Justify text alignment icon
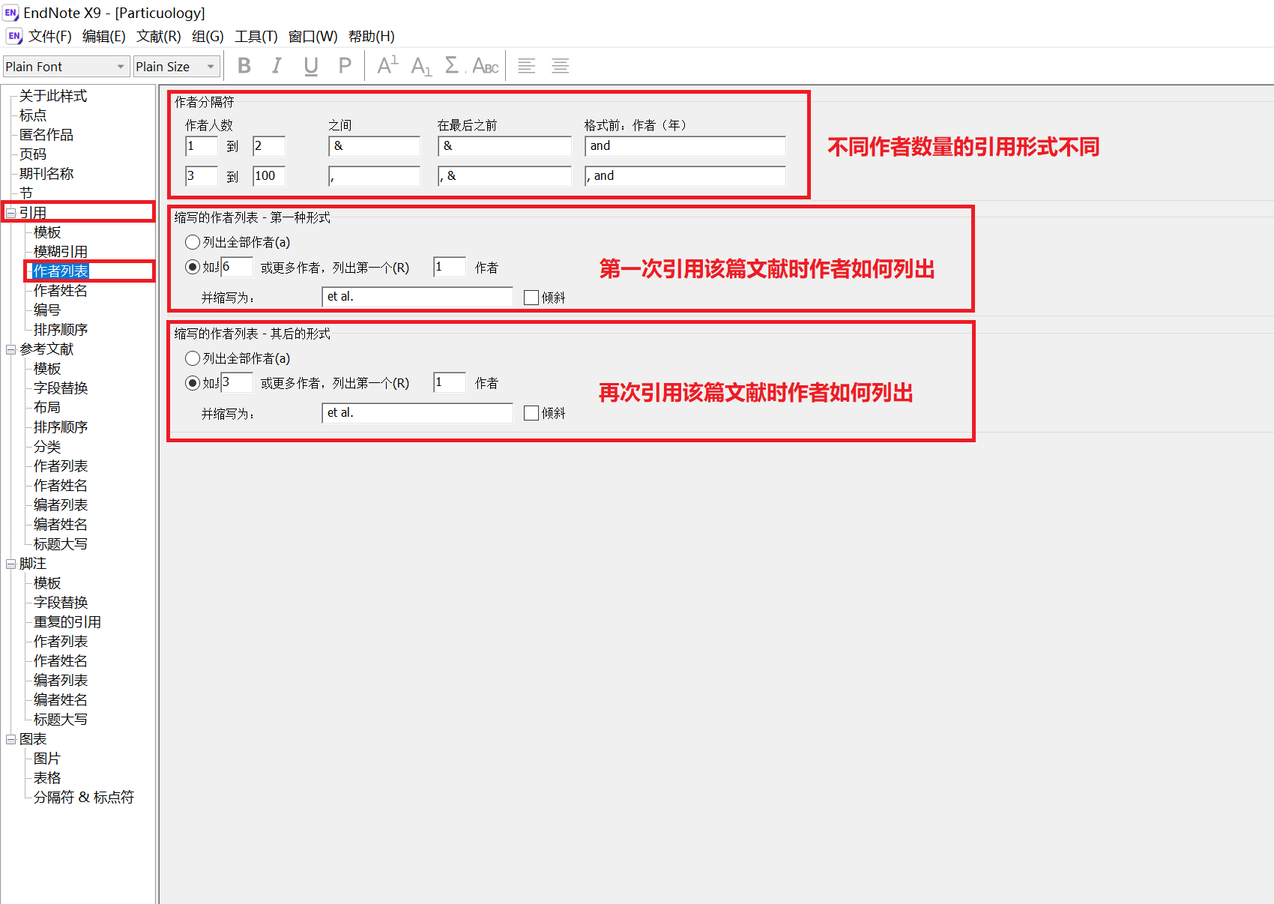 560,66
